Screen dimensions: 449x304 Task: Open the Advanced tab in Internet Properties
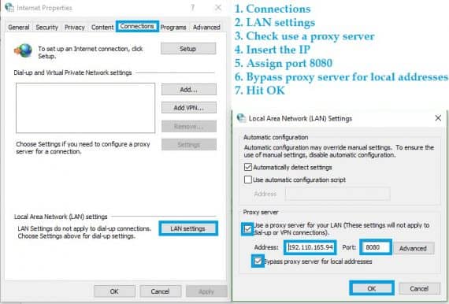(206, 28)
